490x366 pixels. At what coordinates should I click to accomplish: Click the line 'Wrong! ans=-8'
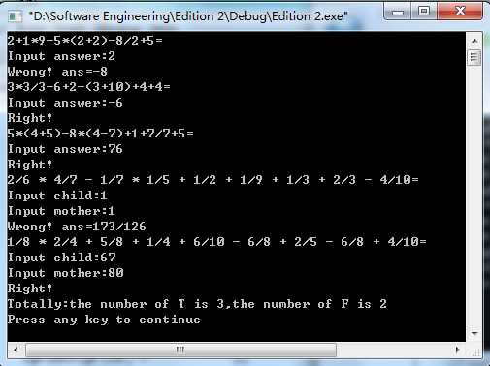pyautogui.click(x=57, y=72)
